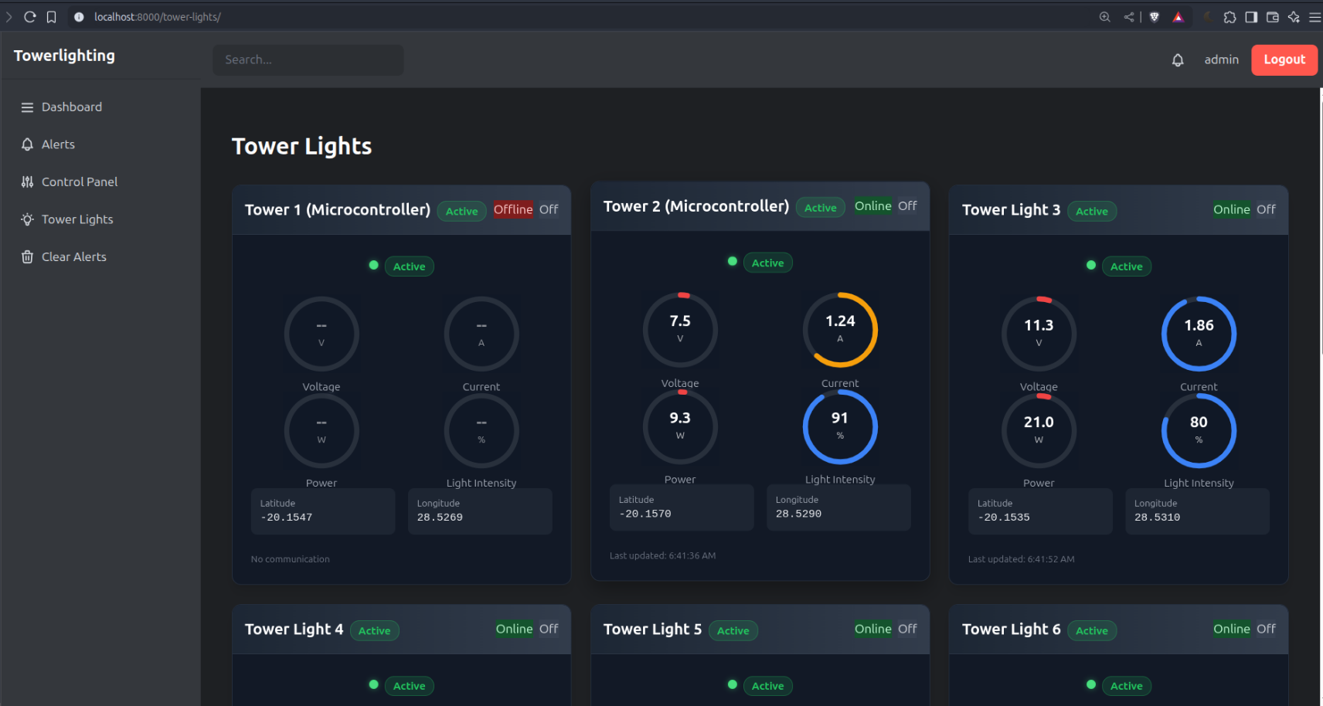Click Tower 1 latitude value -20.1547

(287, 518)
